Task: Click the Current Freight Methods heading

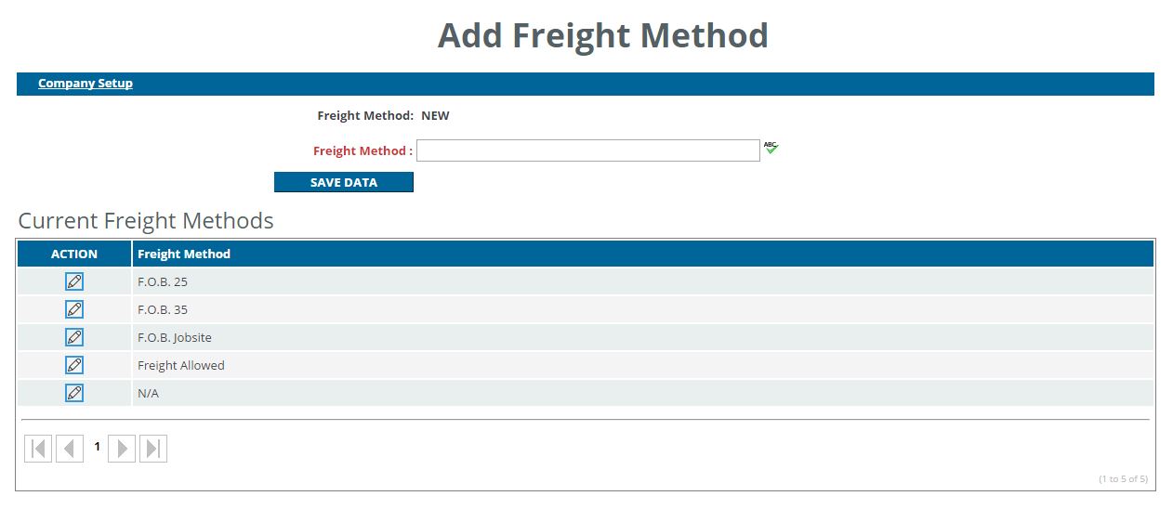Action: [146, 220]
